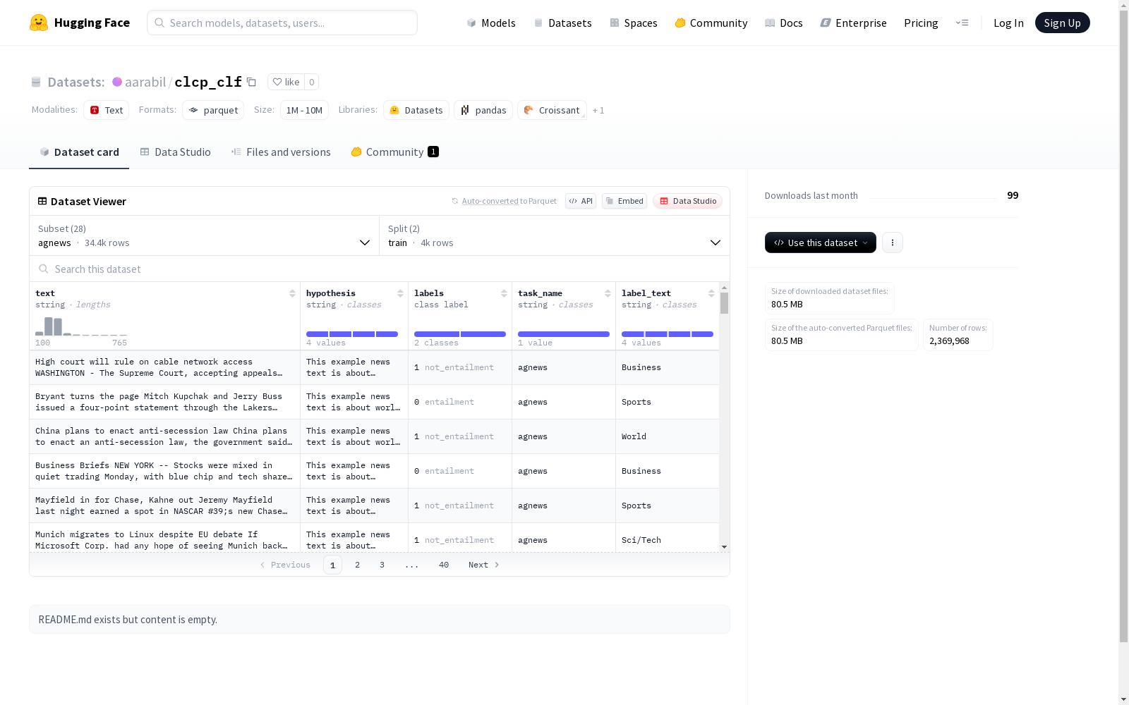The width and height of the screenshot is (1129, 705).
Task: Select the current page 1 button
Action: [332, 565]
